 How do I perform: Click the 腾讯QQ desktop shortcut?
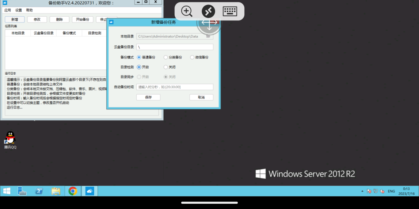point(10,140)
